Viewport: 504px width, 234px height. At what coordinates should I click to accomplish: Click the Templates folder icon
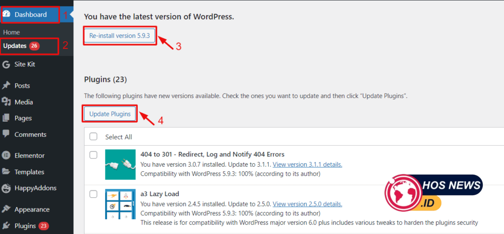pos(6,172)
